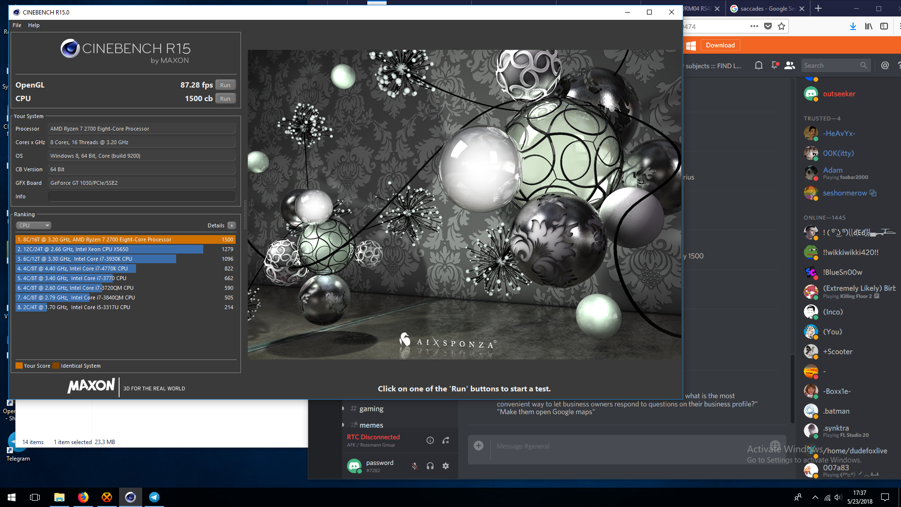Viewport: 901px width, 507px height.
Task: Run the OpenGL benchmark test
Action: click(225, 85)
